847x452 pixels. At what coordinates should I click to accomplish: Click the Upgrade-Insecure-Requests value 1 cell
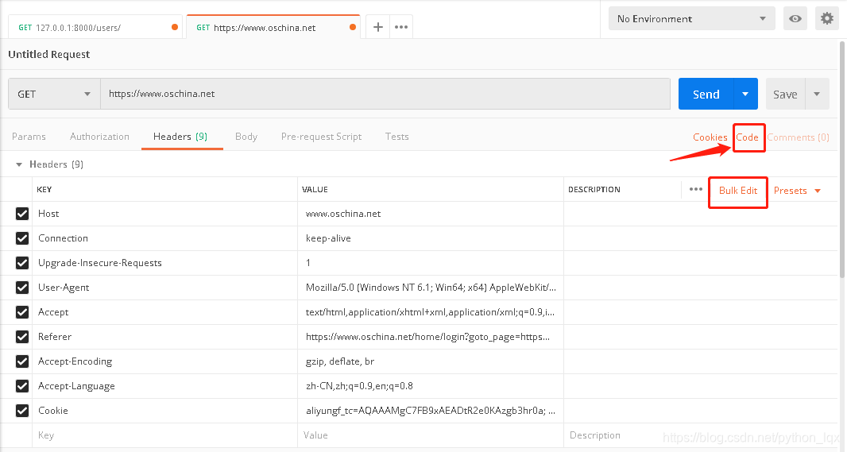(431, 263)
